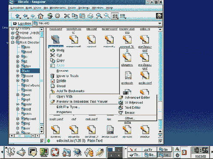Open with Advanced Editor
The image size is (213, 159).
(x=137, y=97)
